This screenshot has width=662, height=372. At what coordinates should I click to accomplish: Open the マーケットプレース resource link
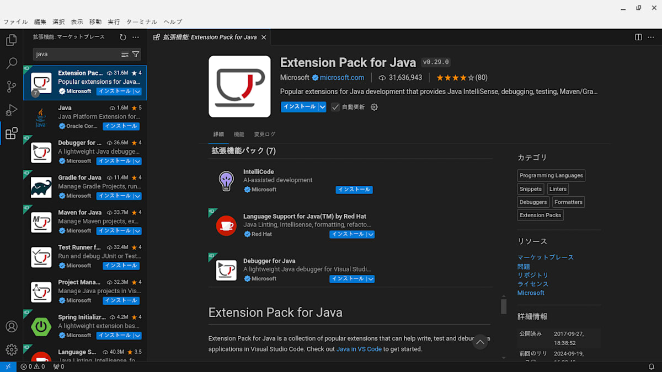click(x=546, y=257)
